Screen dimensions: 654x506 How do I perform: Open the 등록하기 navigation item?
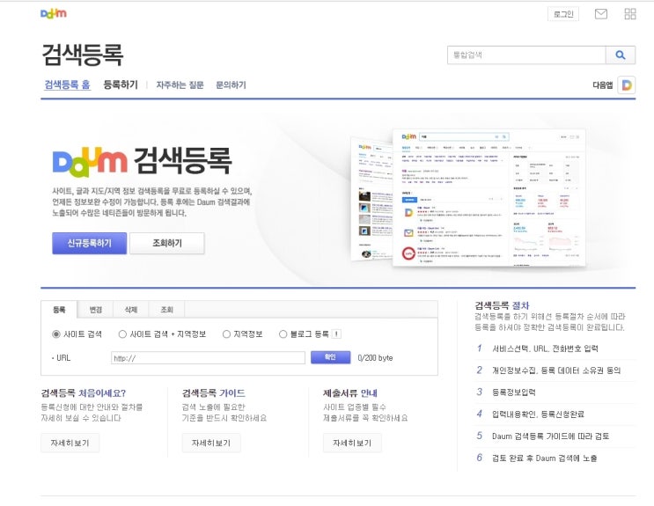tap(121, 84)
